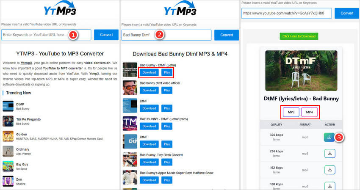Click the QUALITY column header
Image resolution: width=360 pixels, height=190 pixels.
click(276, 124)
